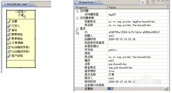Viewport: 172px width, 93px height.
Task: Click the 主键 key attribute icon
Action: coord(9,21)
